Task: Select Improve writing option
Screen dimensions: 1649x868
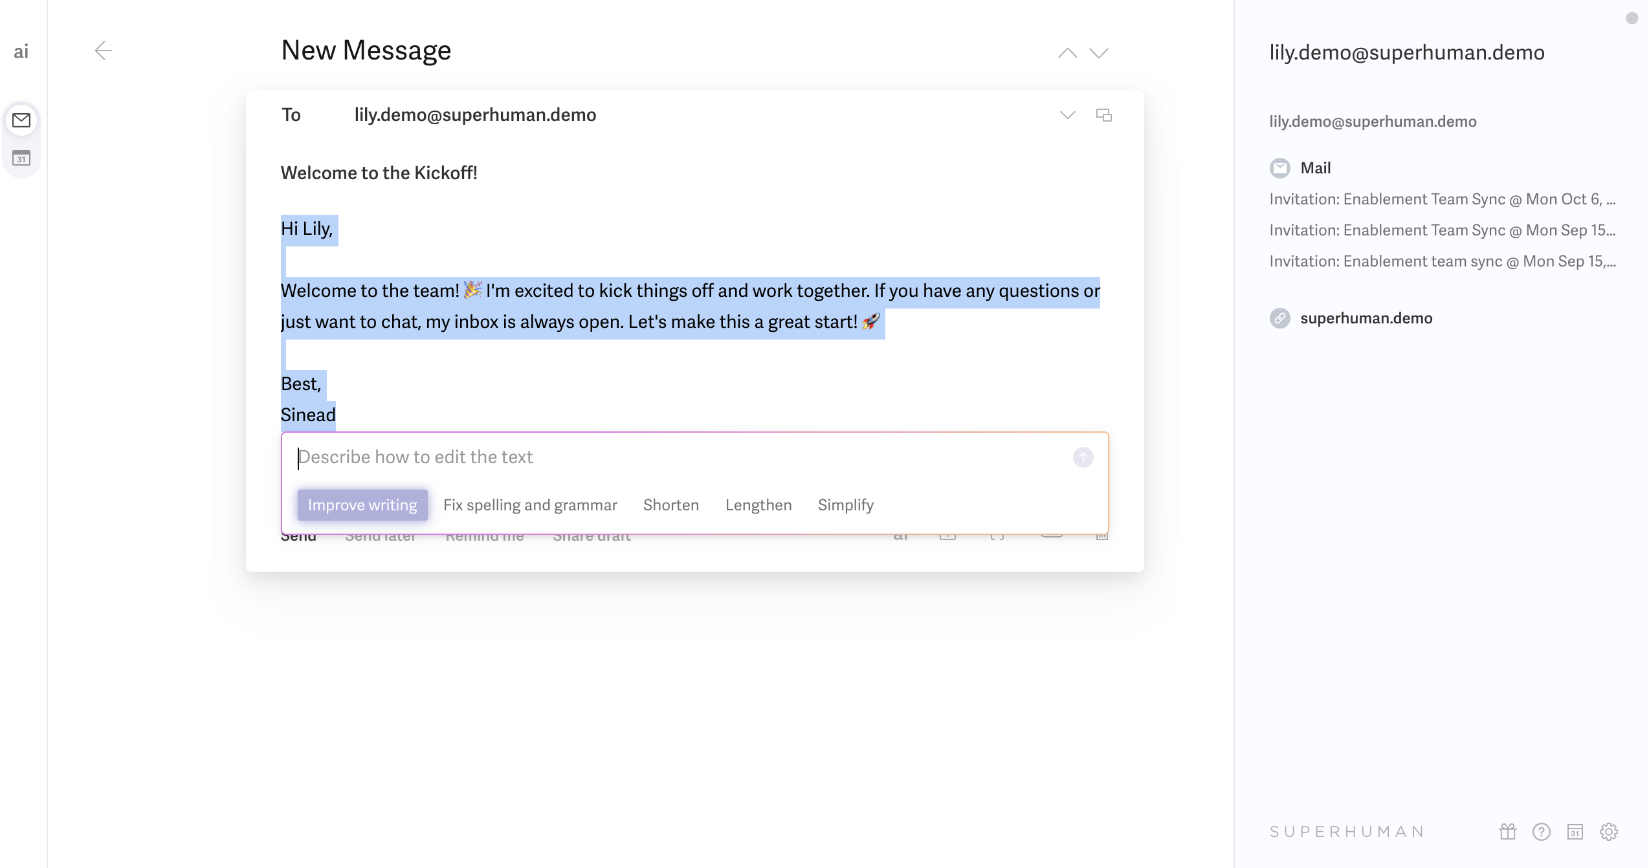Action: (x=362, y=505)
